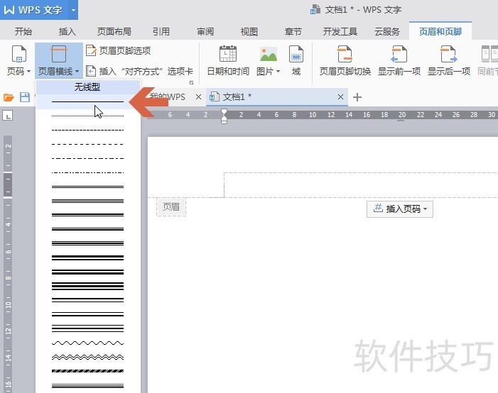Click 显示后一项 show next
Image resolution: width=498 pixels, height=393 pixels.
[449, 60]
